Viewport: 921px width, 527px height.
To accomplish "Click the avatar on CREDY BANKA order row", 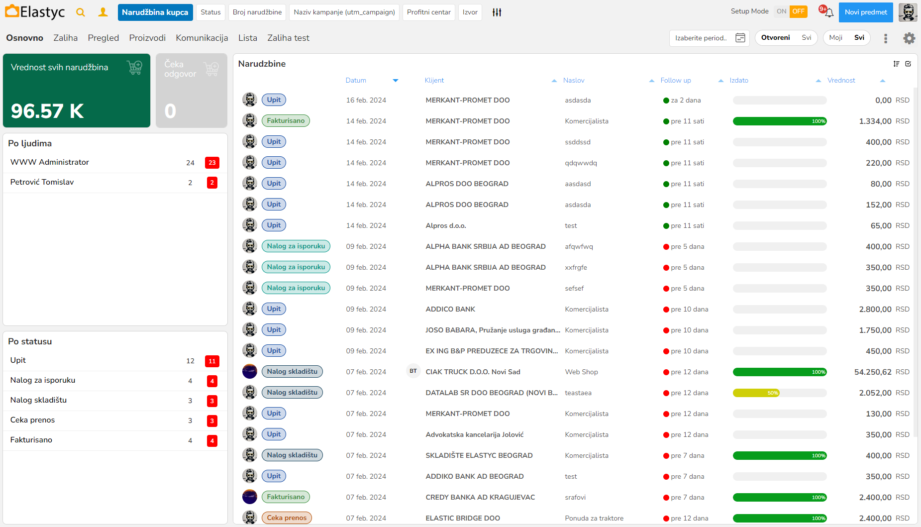I will 250,497.
